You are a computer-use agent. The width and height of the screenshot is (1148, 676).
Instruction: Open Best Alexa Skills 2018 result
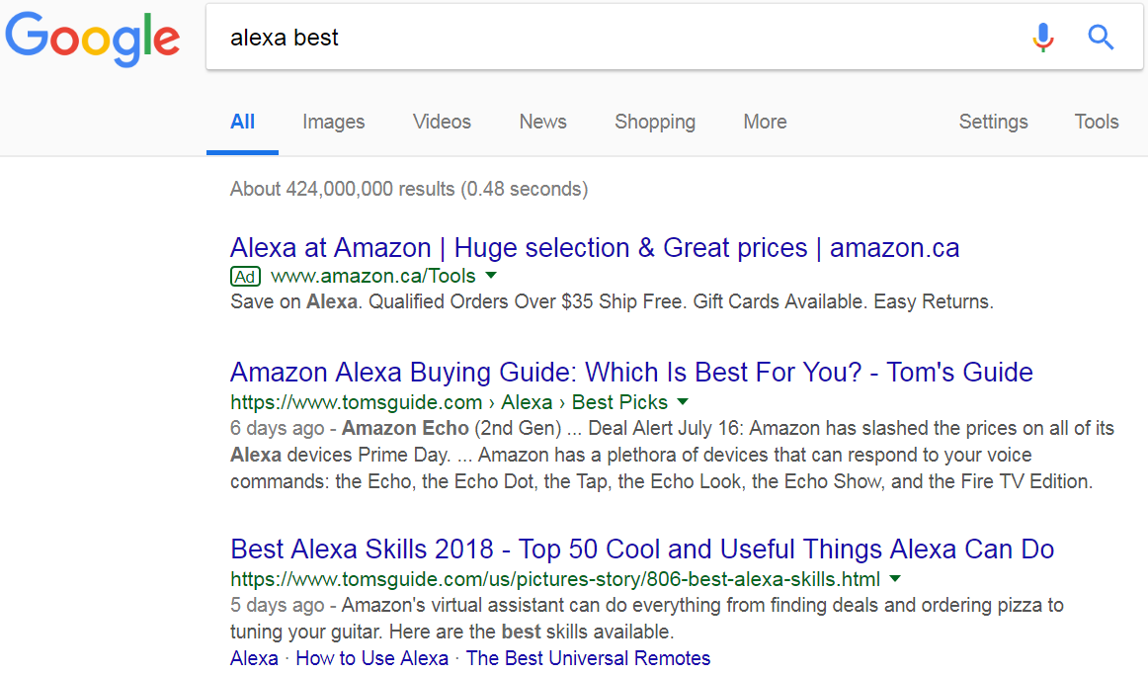pyautogui.click(x=641, y=549)
